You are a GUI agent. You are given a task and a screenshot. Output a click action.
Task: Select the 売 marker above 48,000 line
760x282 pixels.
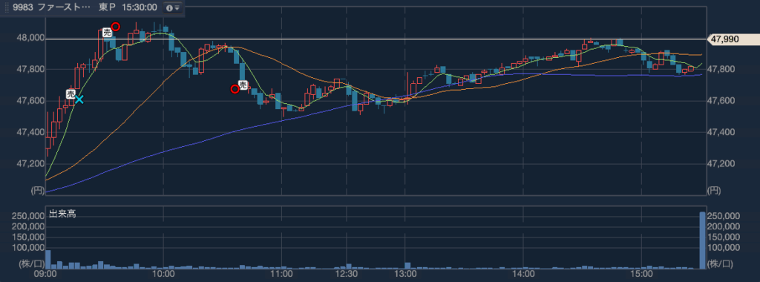tap(107, 32)
